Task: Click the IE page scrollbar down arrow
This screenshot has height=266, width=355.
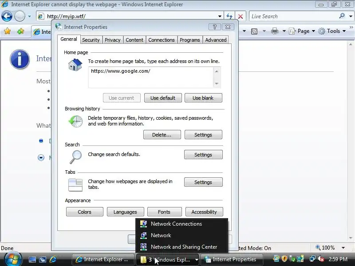Action: coord(351,238)
